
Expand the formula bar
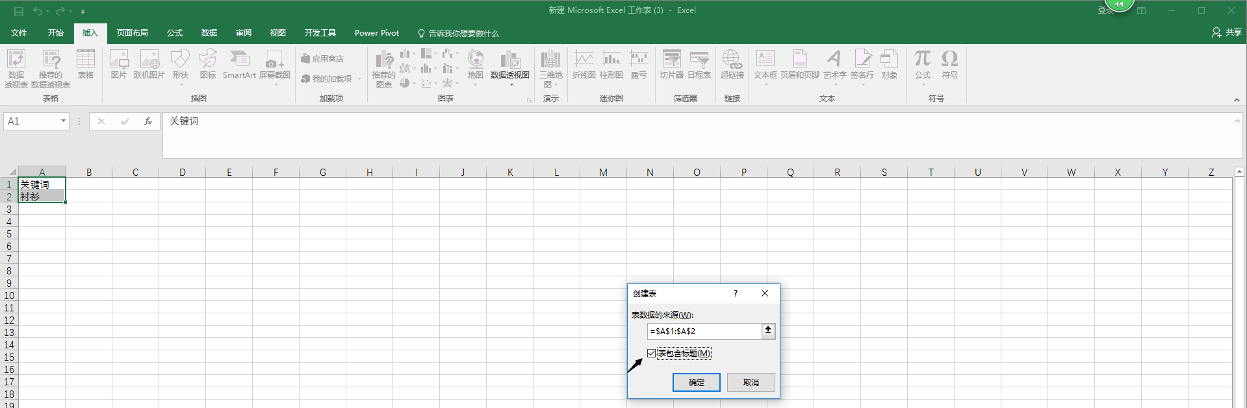click(1237, 121)
